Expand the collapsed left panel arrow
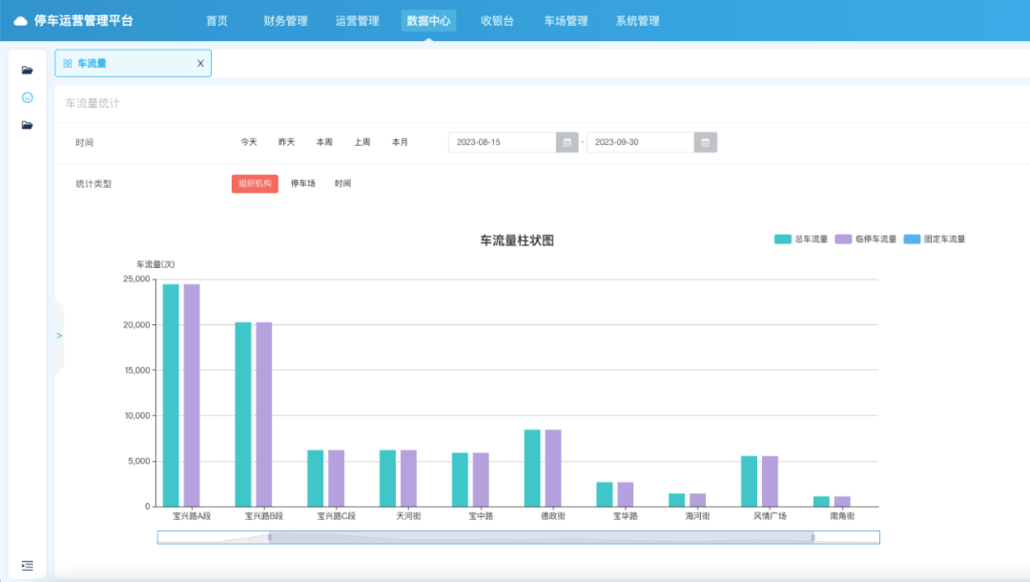 click(x=59, y=336)
